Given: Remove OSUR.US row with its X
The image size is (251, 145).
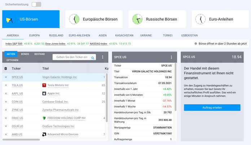Looking at the screenshot, I should 6,126.
